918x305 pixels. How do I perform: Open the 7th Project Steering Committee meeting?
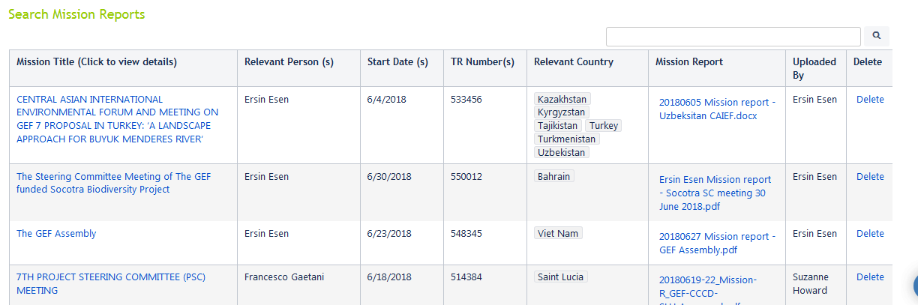[111, 283]
